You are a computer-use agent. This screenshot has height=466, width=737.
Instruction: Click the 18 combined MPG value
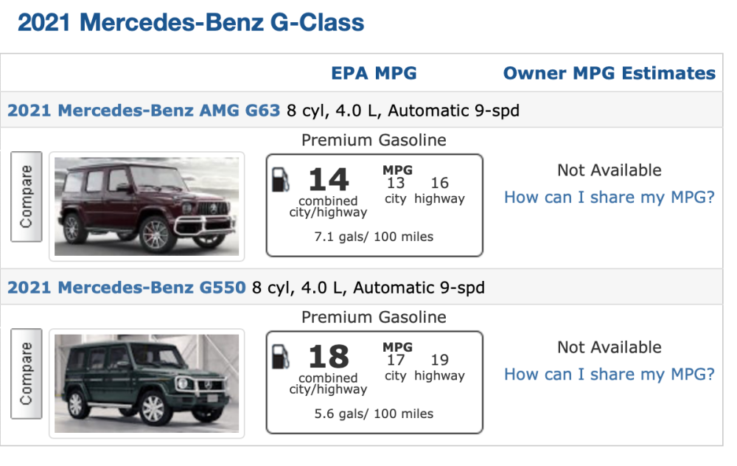pos(328,357)
